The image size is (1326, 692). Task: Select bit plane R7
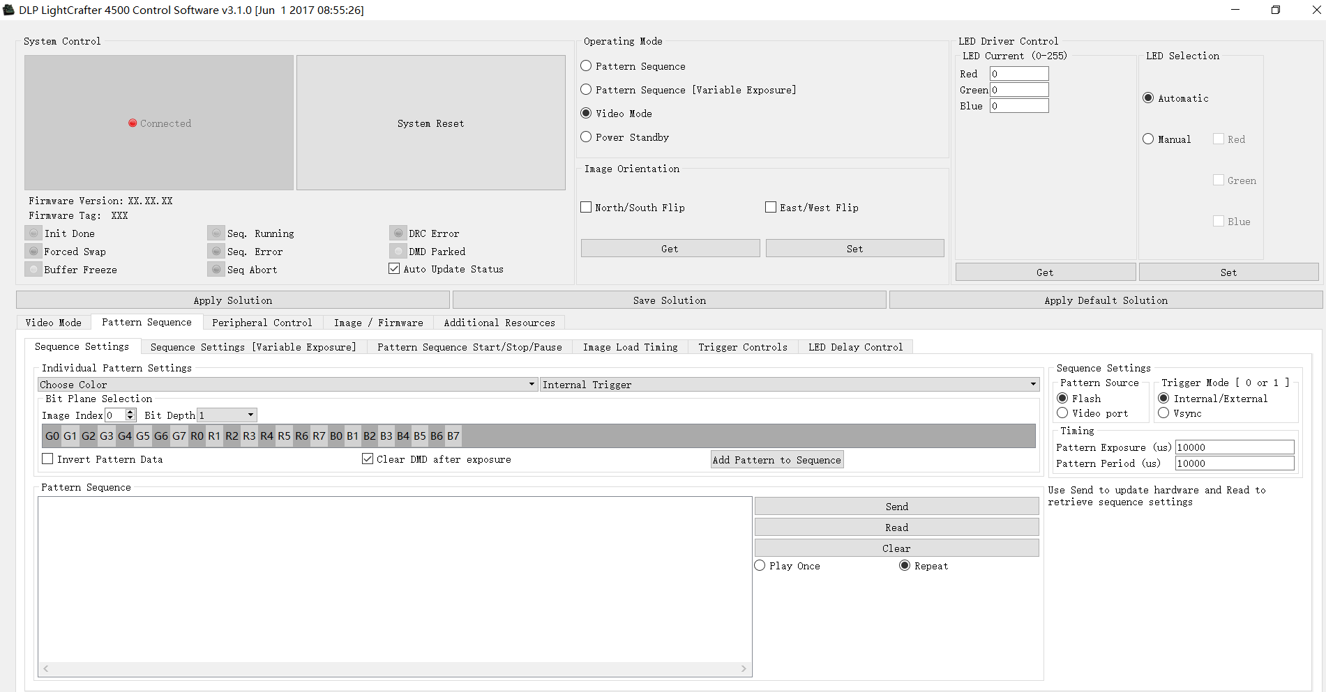[x=319, y=436]
